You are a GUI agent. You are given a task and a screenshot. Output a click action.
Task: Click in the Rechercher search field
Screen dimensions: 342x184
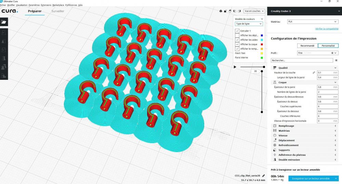click(x=302, y=60)
